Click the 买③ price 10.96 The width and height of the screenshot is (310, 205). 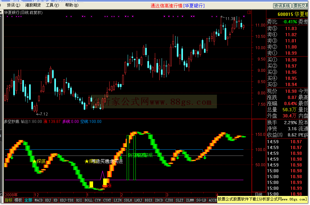tap(291, 72)
